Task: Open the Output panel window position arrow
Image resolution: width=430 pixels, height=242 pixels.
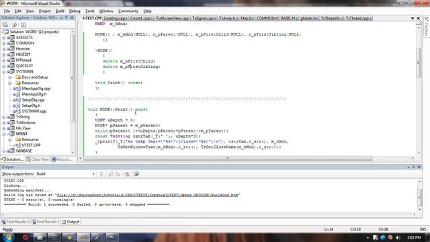Action: click(408, 167)
